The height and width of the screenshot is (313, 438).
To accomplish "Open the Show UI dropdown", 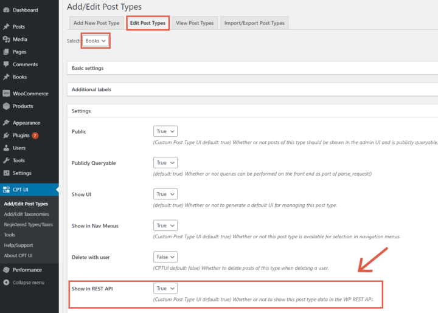I will pos(165,194).
